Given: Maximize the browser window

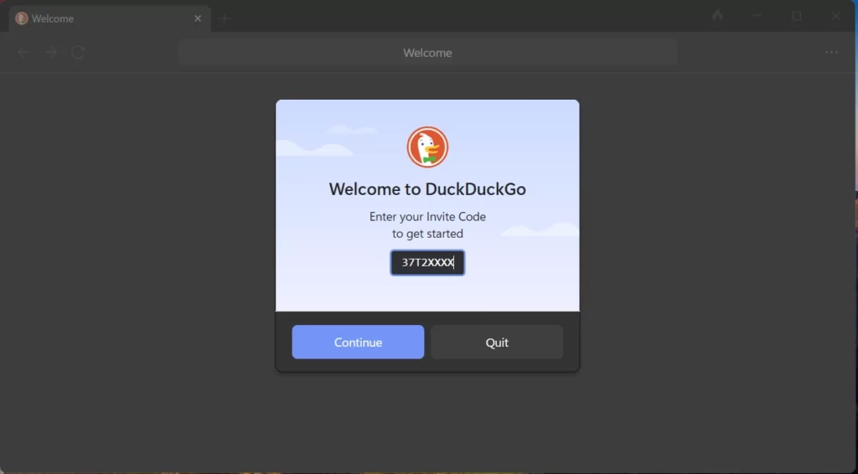Looking at the screenshot, I should 797,16.
